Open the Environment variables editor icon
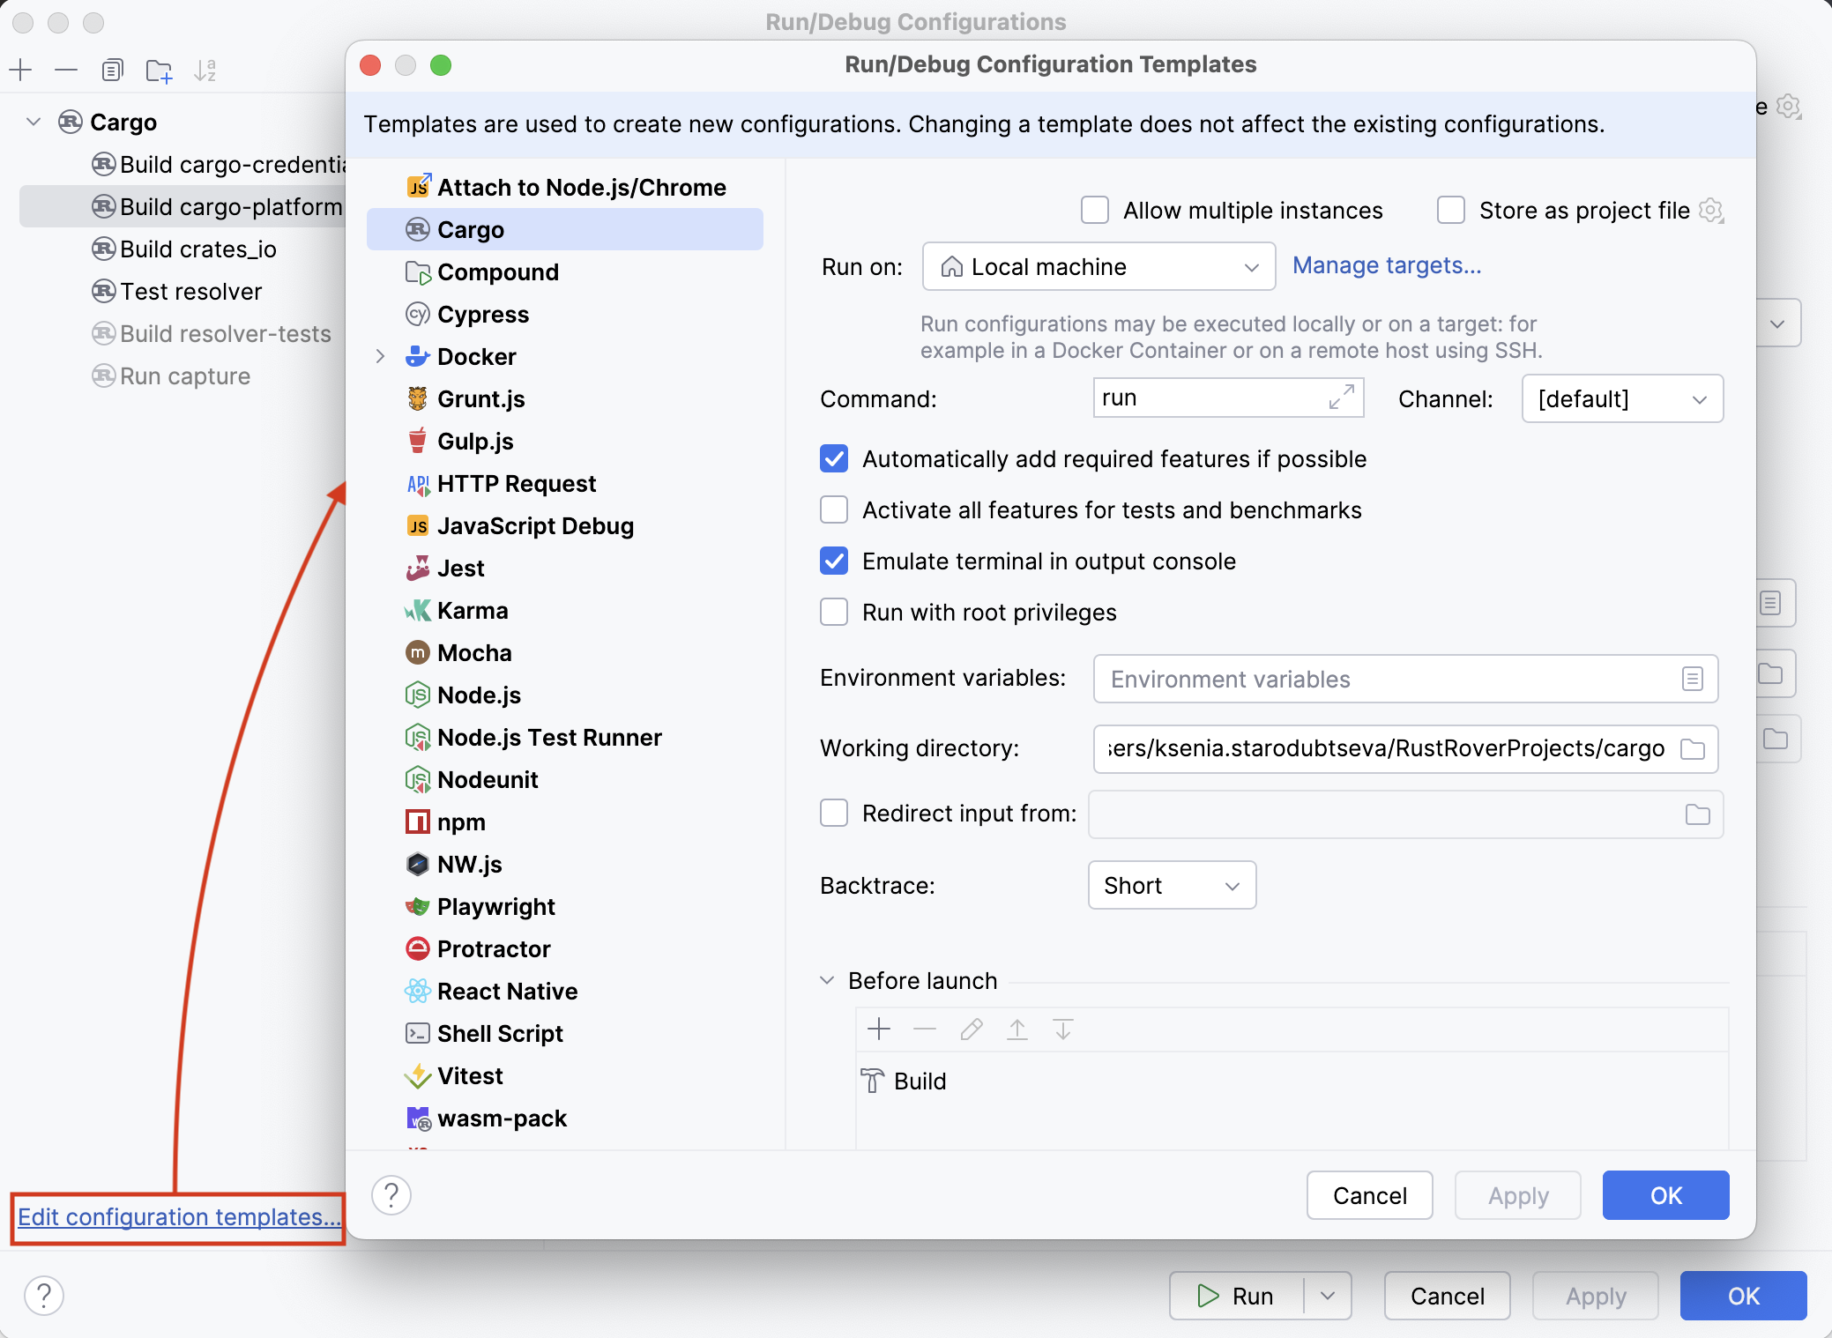 tap(1691, 679)
